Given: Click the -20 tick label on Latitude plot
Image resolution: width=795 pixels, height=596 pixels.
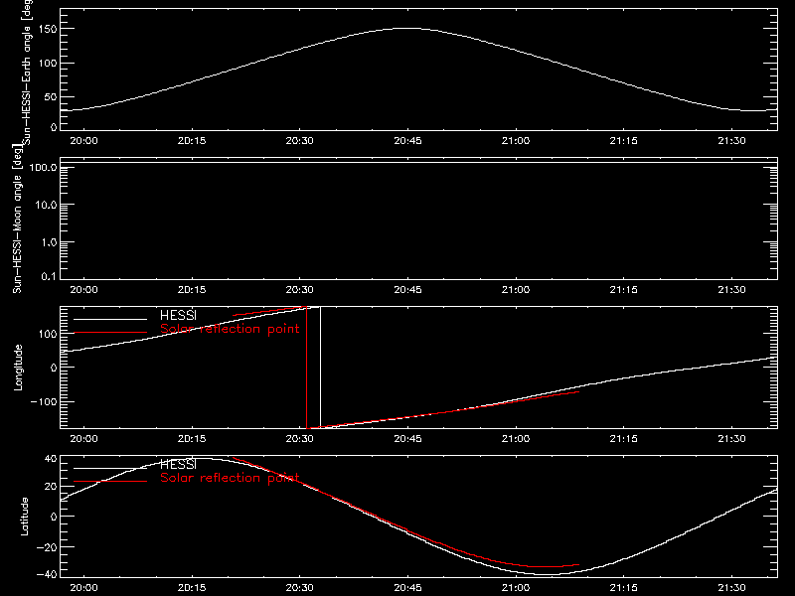Looking at the screenshot, I should [47, 547].
